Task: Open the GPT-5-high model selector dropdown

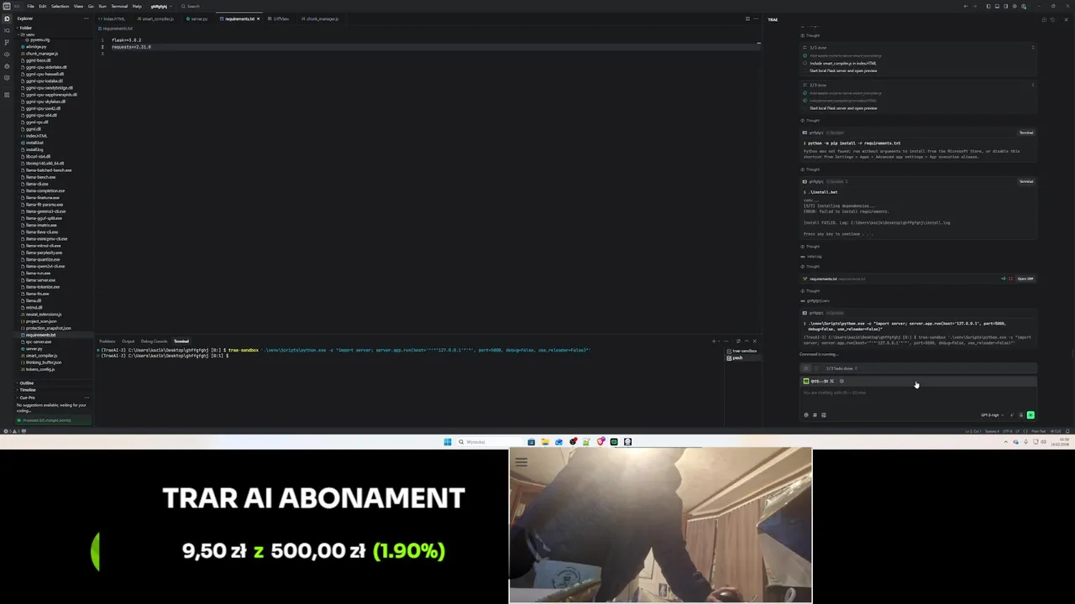Action: (992, 414)
